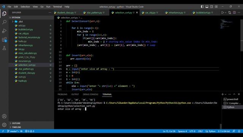Create a new terminal with plus
This screenshot has height=137, width=243.
click(x=222, y=94)
